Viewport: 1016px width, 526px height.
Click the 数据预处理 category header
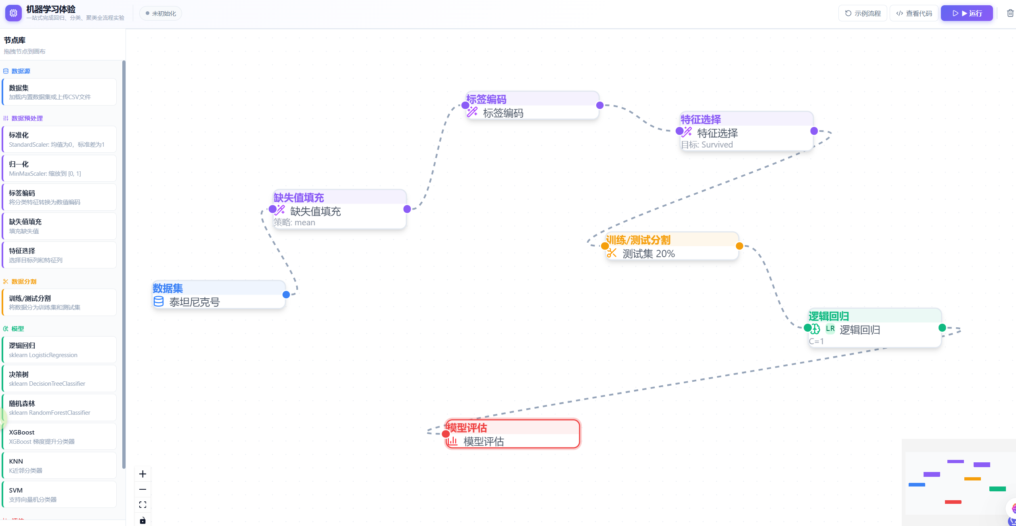click(27, 118)
